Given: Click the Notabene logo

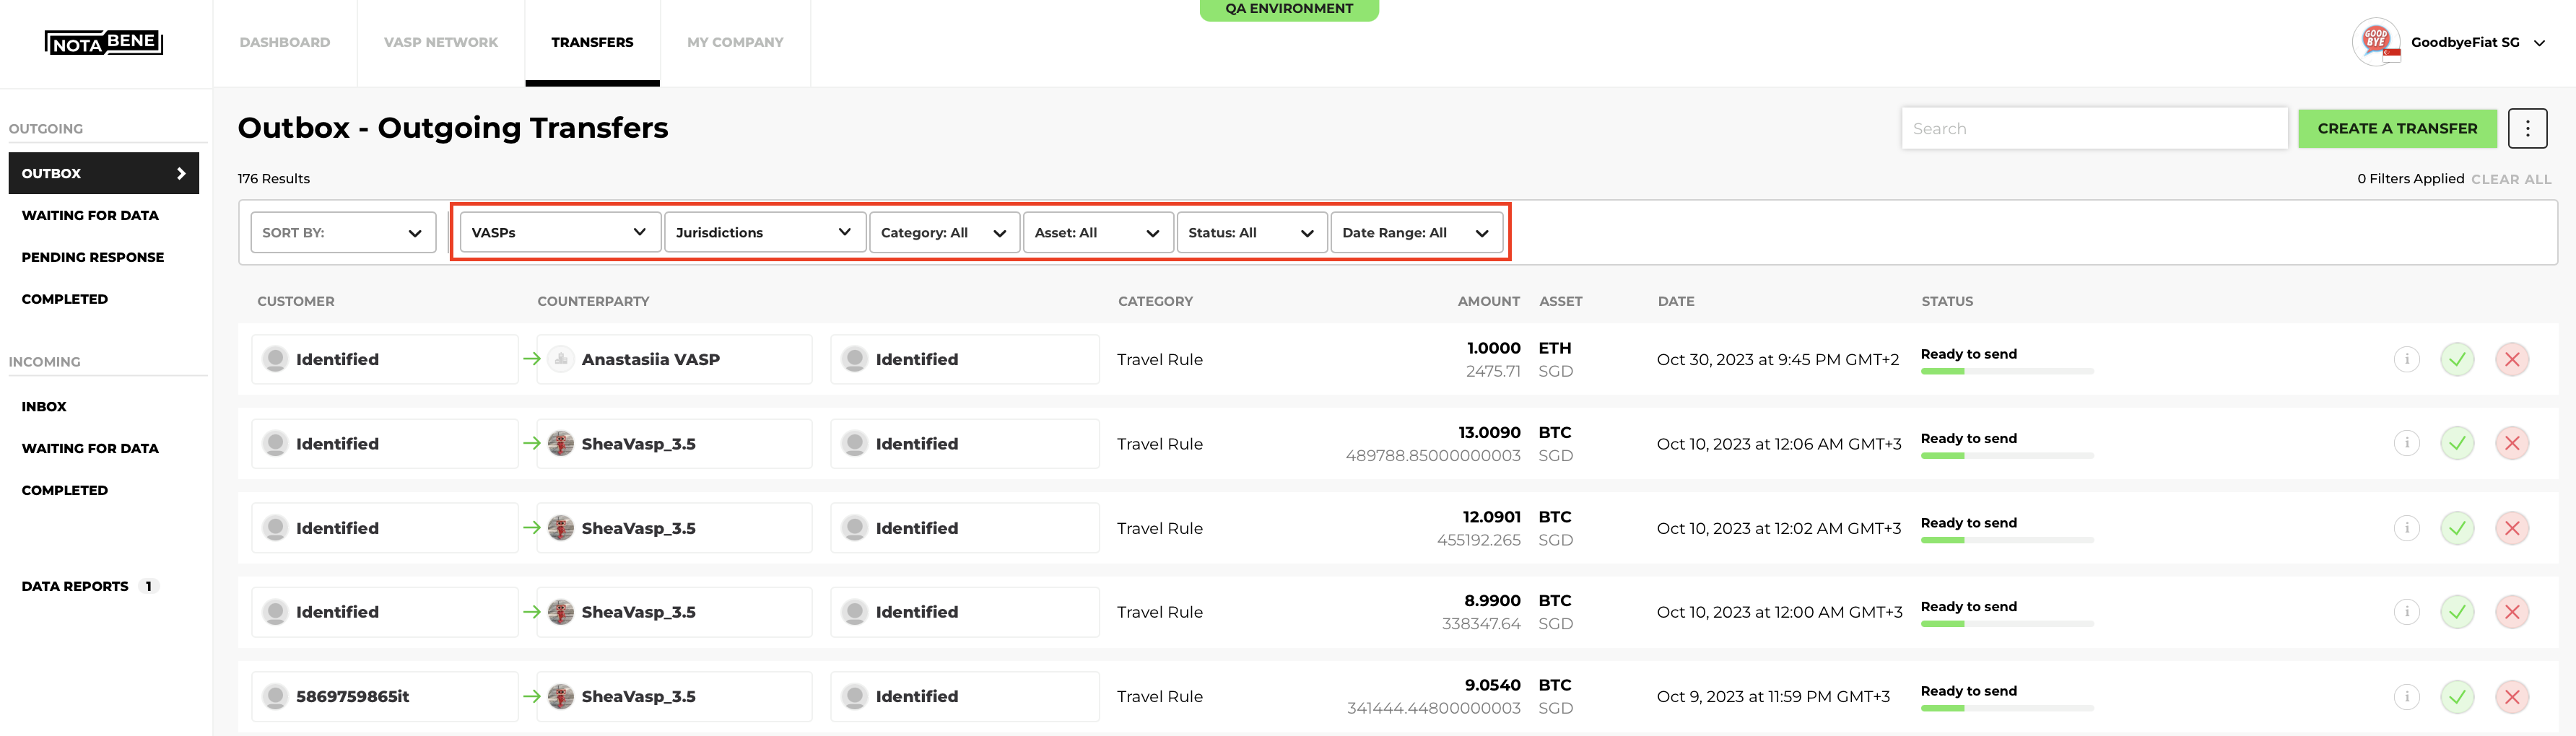Looking at the screenshot, I should [104, 42].
